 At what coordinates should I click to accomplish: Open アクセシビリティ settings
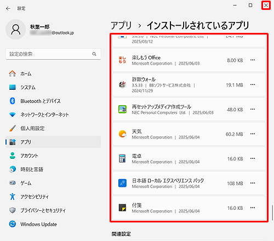(x=53, y=197)
